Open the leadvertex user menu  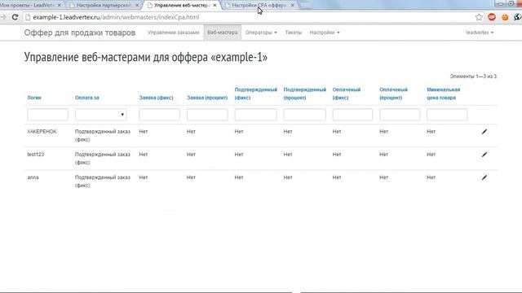pyautogui.click(x=480, y=33)
